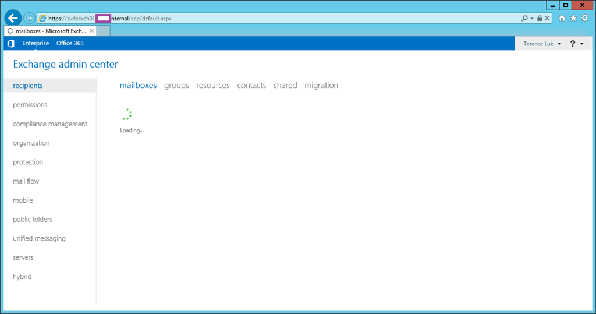
Task: Open the browser Tools gear icon
Action: 585,18
